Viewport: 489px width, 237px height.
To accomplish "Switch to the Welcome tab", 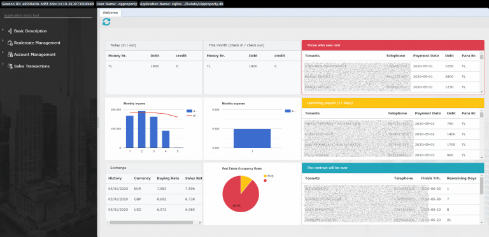I will 110,13.
